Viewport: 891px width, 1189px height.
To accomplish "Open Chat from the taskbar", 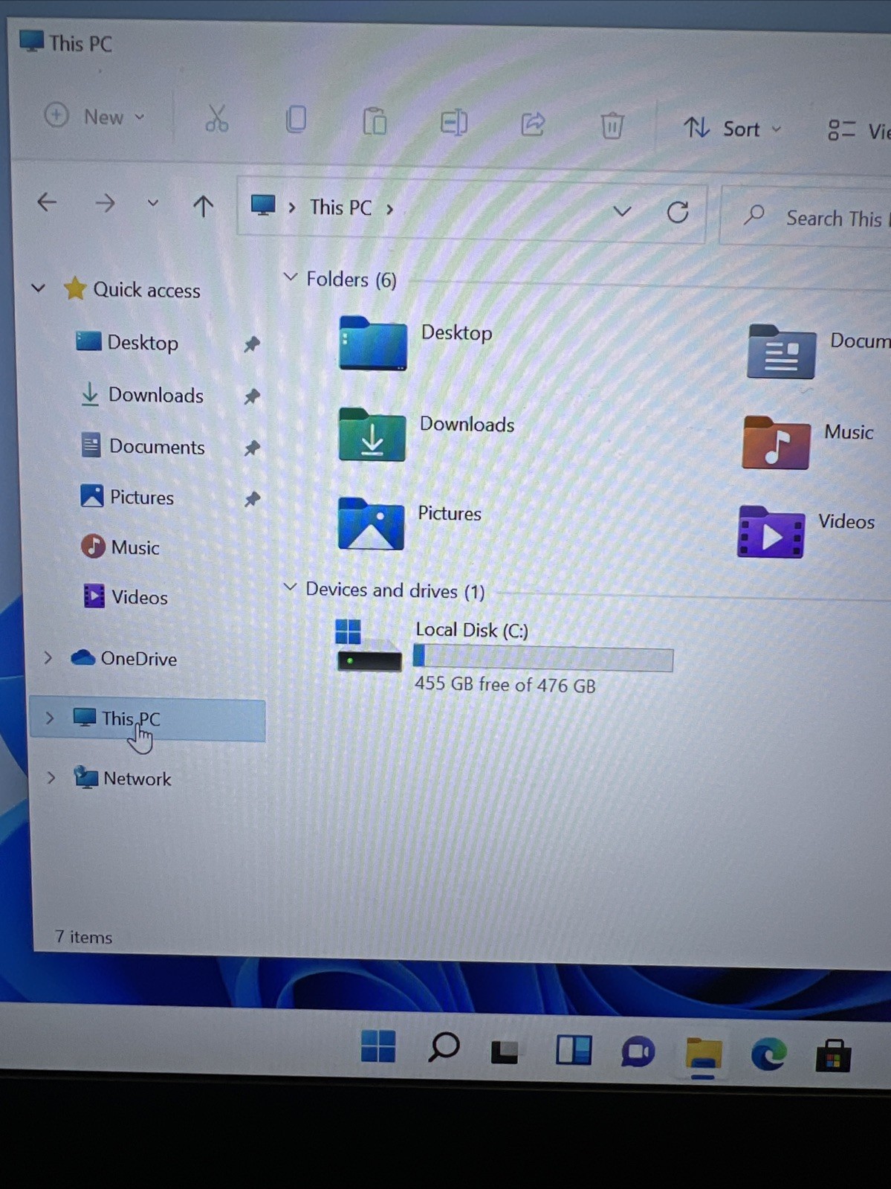I will pos(637,1051).
